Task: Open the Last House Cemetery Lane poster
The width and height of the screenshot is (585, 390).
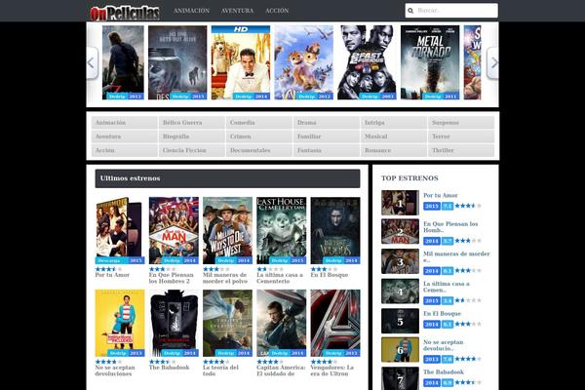Action: 282,230
